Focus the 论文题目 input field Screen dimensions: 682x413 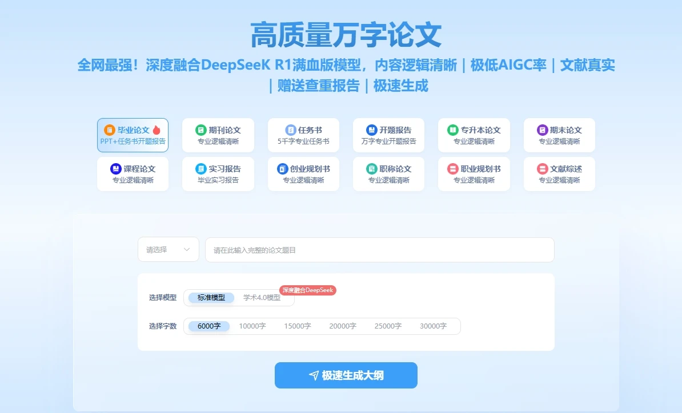click(380, 250)
